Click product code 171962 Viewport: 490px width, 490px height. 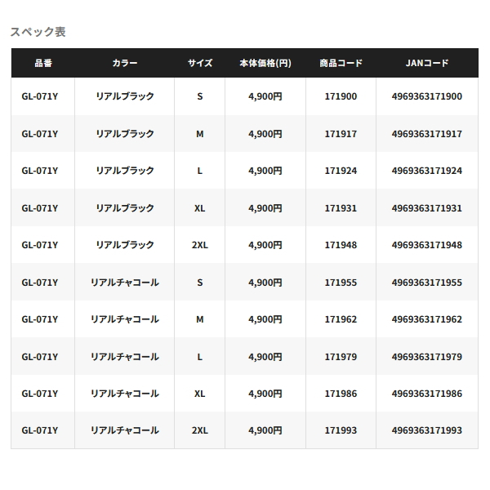tap(341, 319)
